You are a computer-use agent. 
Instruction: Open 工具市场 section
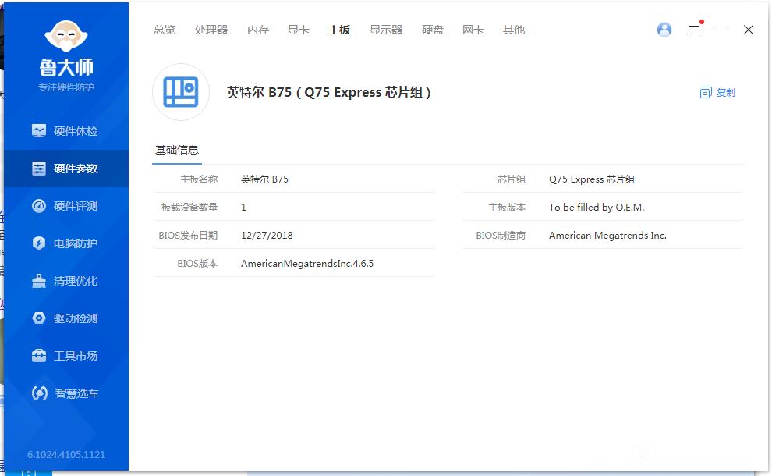pyautogui.click(x=66, y=356)
